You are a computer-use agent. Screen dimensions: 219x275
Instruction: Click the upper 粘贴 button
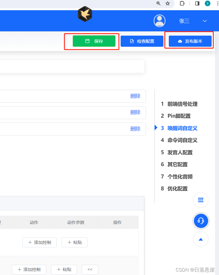click(75, 243)
